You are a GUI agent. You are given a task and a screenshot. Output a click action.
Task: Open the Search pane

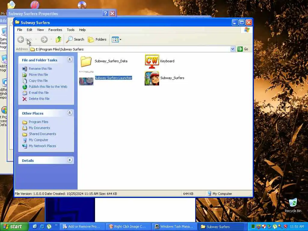(75, 39)
